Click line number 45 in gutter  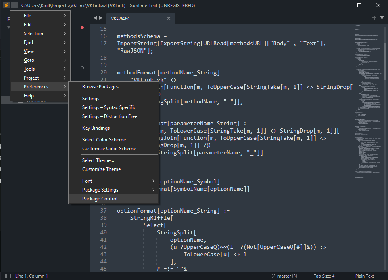[x=103, y=269]
